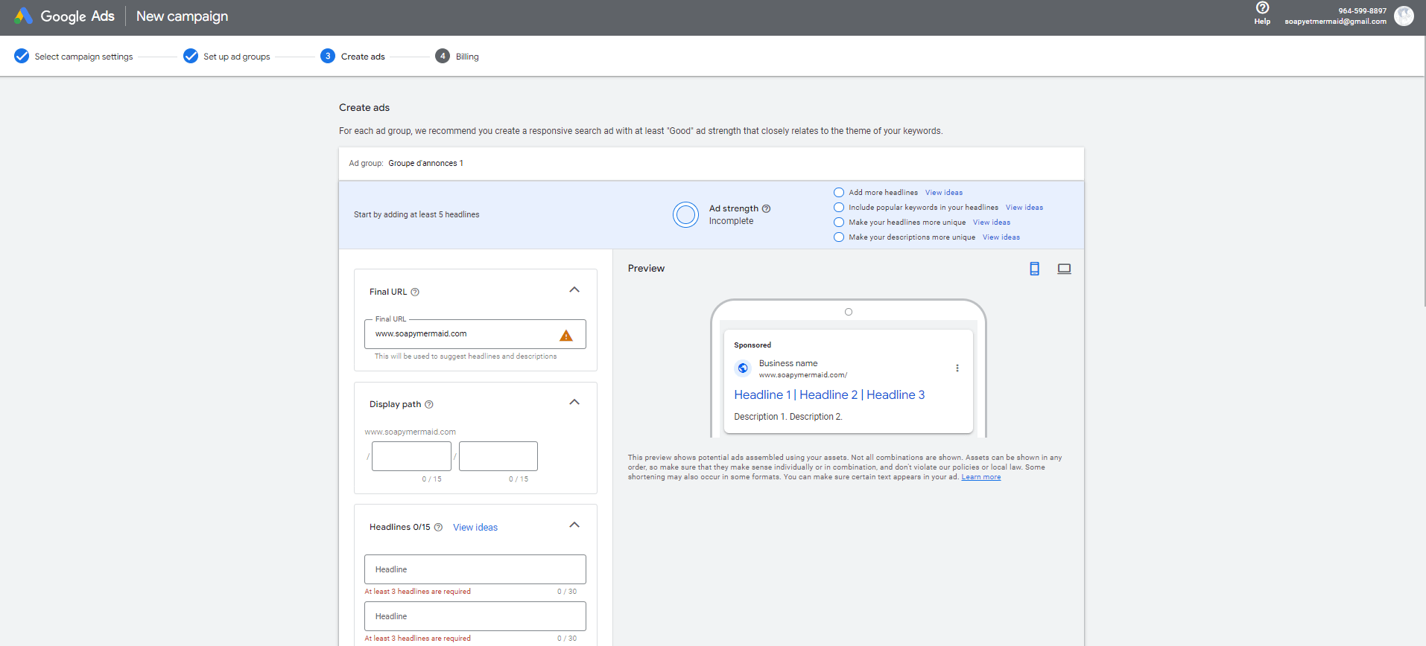Go to Select campaign settings step
Image resolution: width=1426 pixels, height=646 pixels.
(83, 57)
